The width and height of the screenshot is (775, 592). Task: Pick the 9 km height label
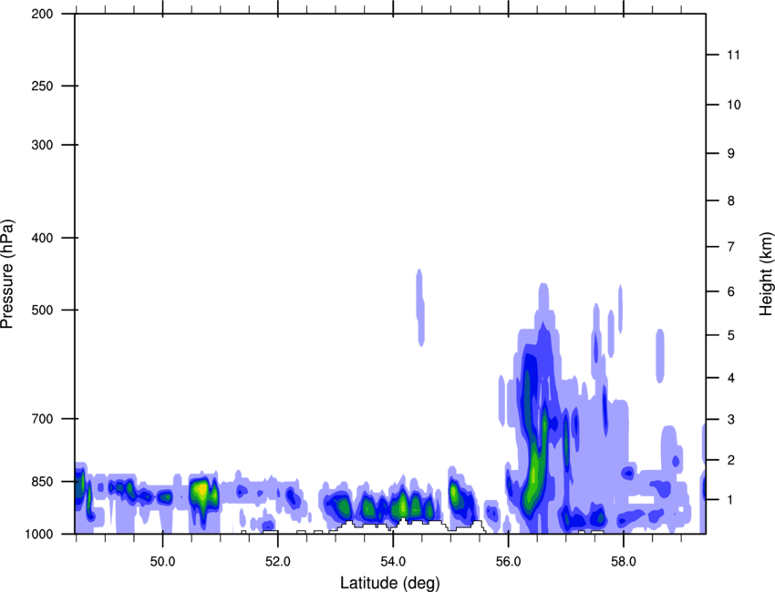(731, 154)
